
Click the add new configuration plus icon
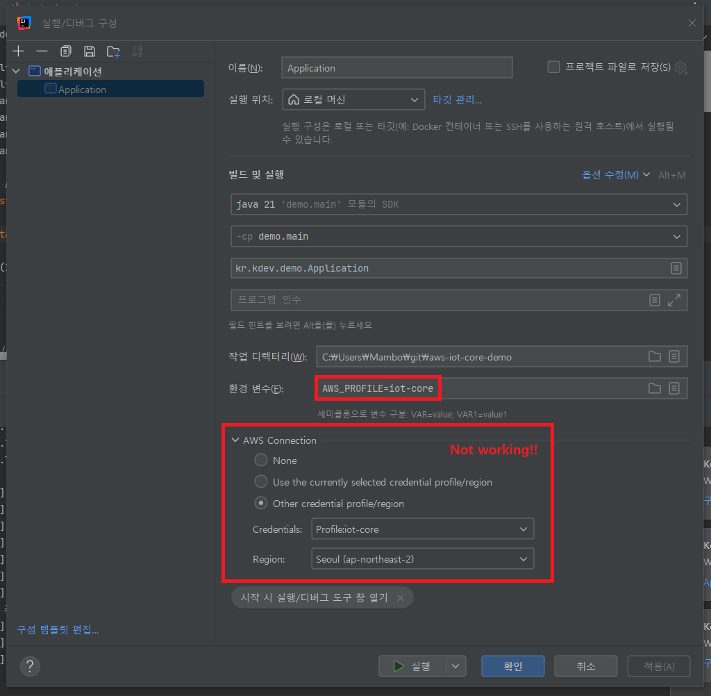(18, 51)
